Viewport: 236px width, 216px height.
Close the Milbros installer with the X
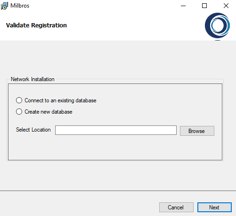(226, 6)
